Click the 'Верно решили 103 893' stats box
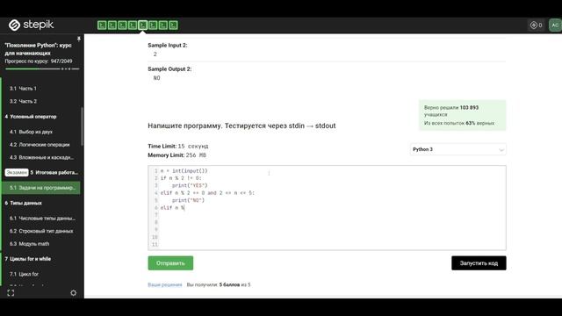The image size is (562, 316). (x=463, y=115)
